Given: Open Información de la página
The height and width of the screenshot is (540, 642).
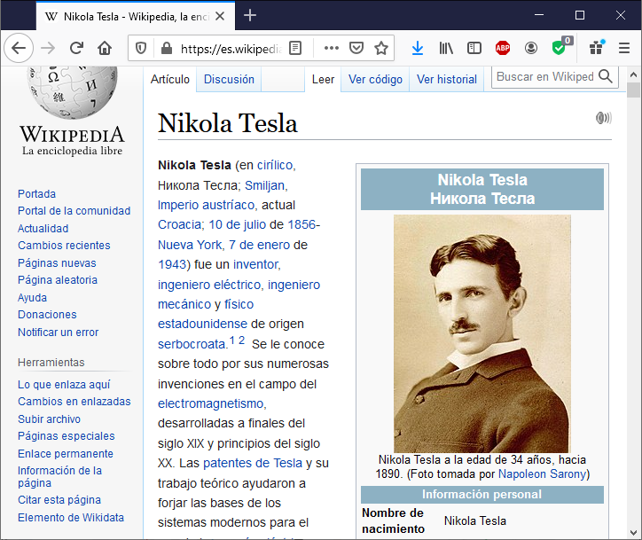Looking at the screenshot, I should [59, 477].
